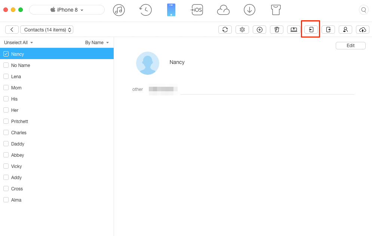Open the iPhone 8 device dropdown

(x=67, y=10)
